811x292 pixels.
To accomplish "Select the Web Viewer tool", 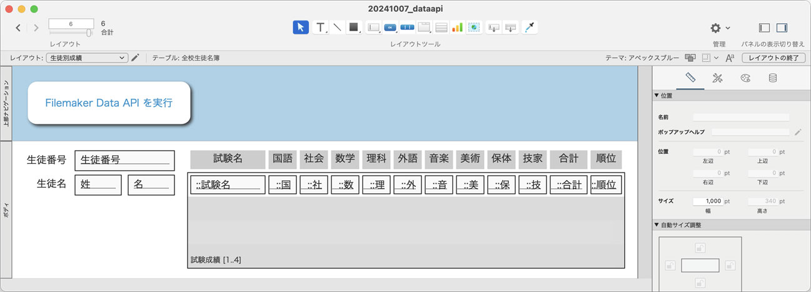I will (474, 27).
